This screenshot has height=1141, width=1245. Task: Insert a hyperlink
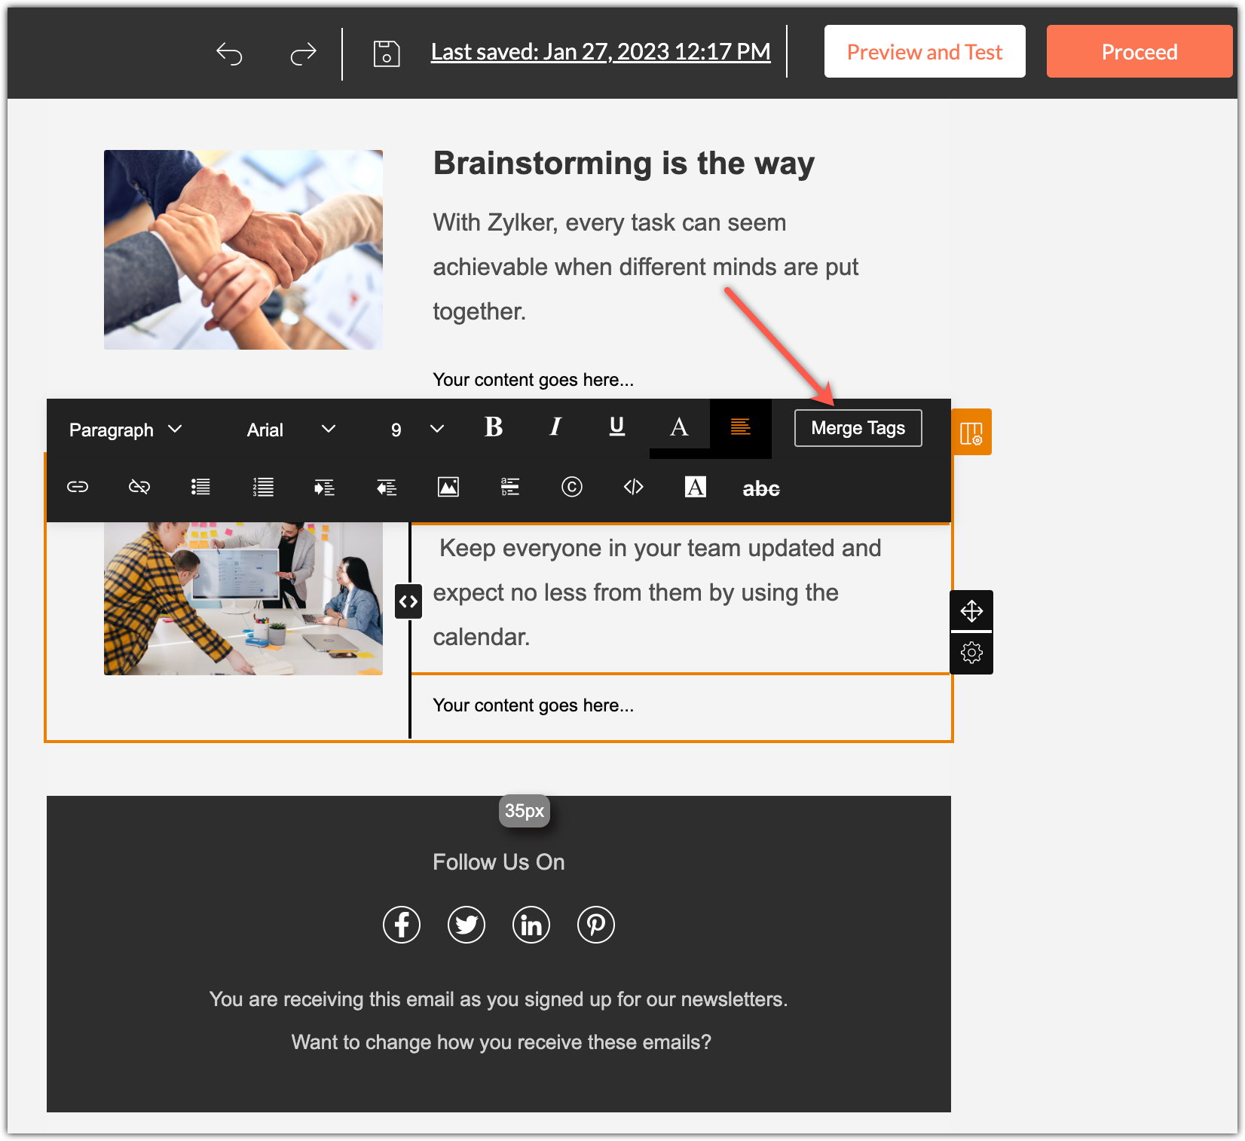[78, 488]
